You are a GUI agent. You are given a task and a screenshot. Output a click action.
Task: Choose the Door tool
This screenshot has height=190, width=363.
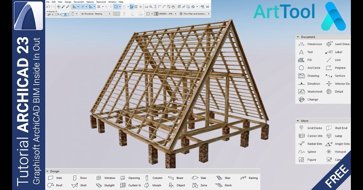pyautogui.click(x=80, y=178)
